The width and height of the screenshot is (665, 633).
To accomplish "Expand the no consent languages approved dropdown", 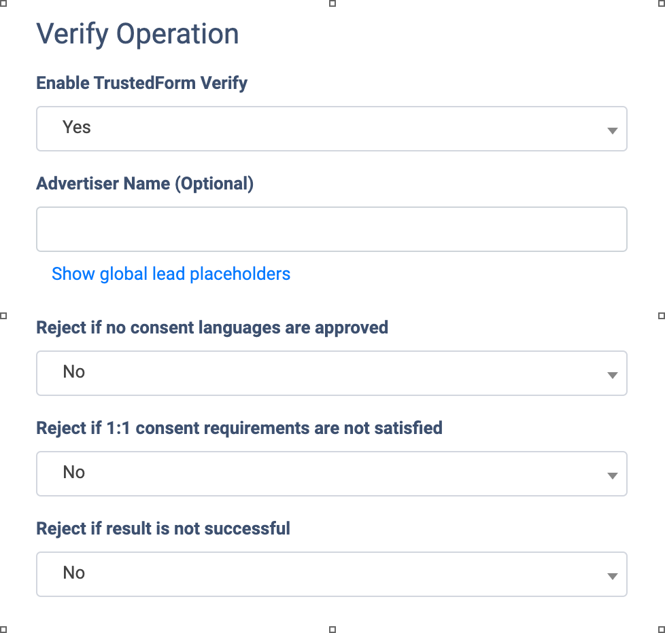I will pyautogui.click(x=331, y=373).
